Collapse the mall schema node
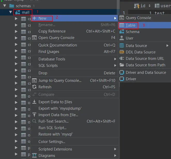The width and height of the screenshot is (171, 159). [11, 12]
